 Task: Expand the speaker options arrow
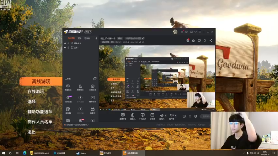coord(176,116)
